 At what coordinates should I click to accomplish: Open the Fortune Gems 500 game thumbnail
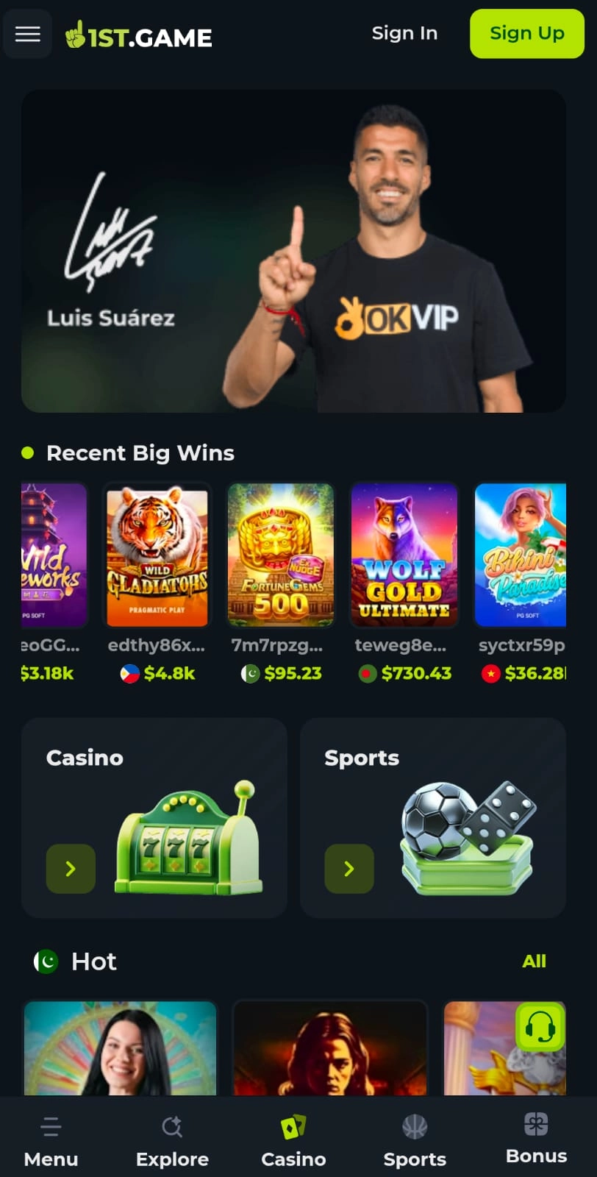coord(281,555)
